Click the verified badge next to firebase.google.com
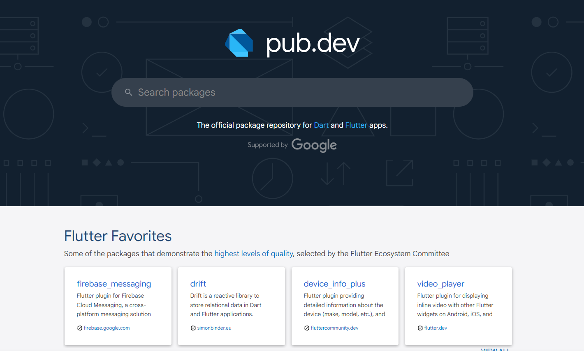 (80, 328)
